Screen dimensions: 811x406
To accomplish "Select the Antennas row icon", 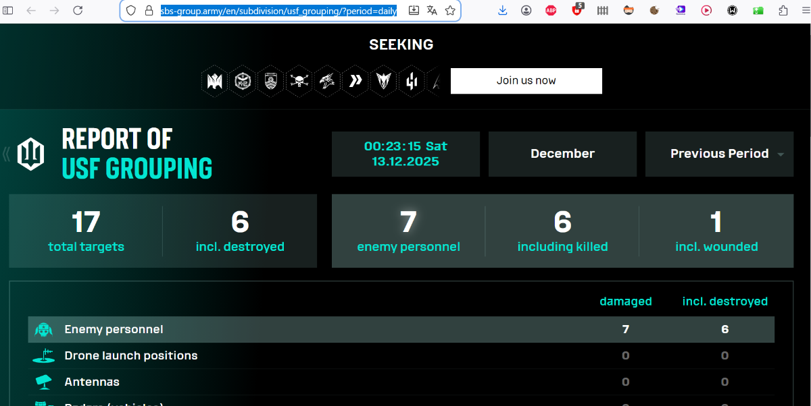I will coord(43,382).
